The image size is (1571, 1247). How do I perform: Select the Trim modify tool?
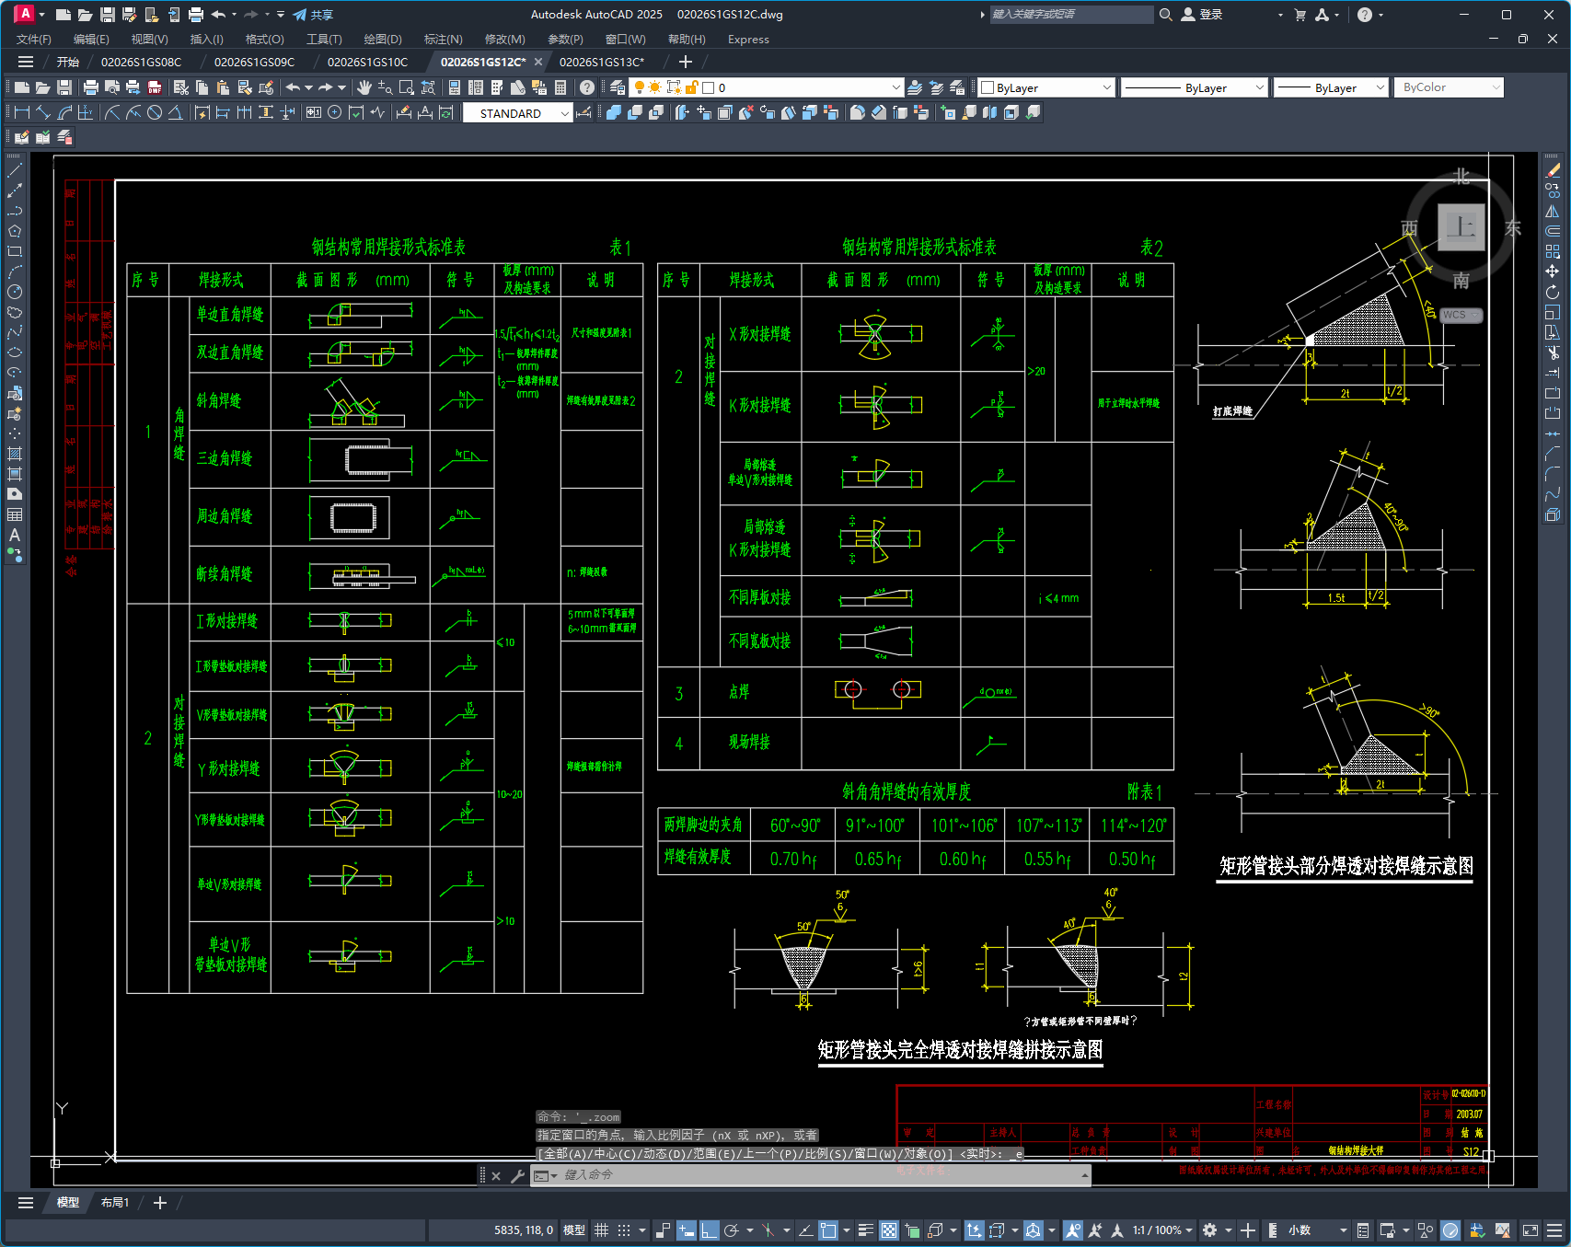[x=1553, y=352]
